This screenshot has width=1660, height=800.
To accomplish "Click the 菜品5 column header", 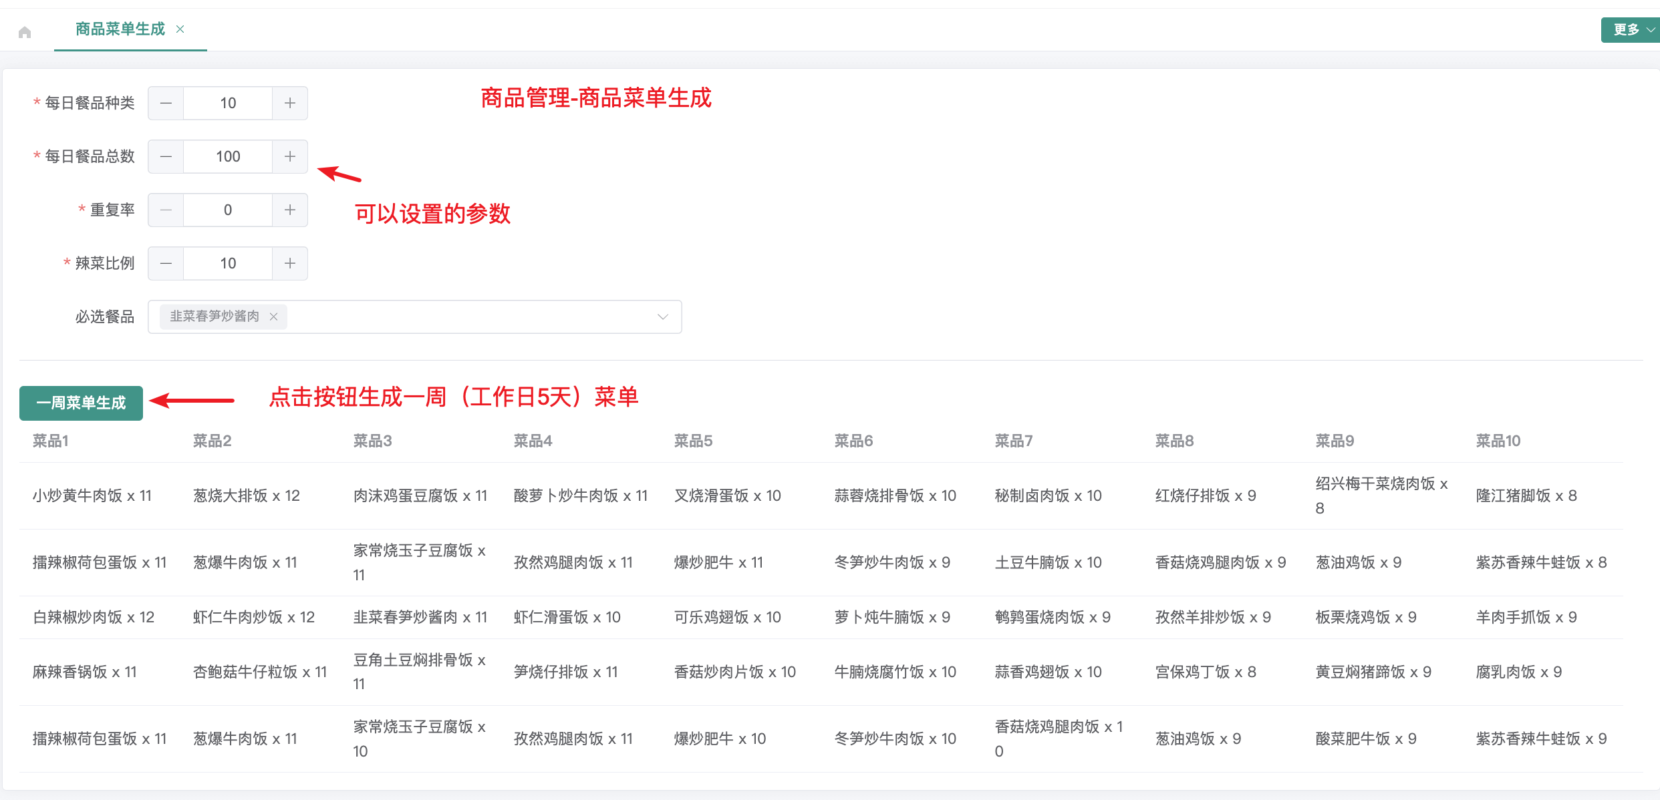I will [693, 441].
